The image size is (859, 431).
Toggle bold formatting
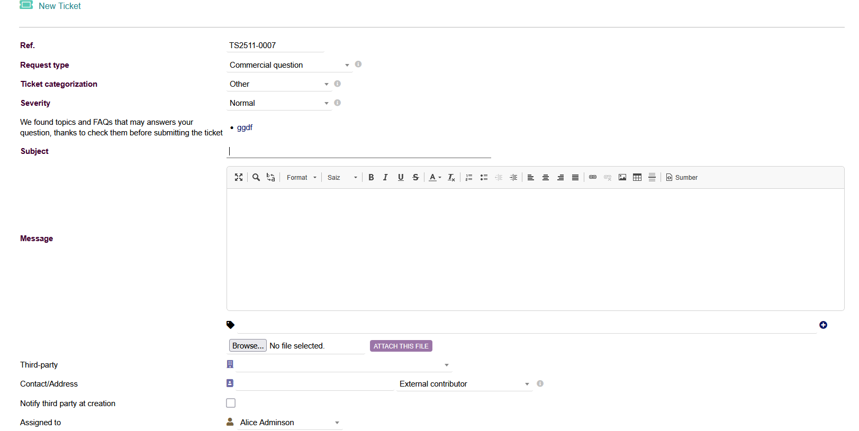coord(371,178)
